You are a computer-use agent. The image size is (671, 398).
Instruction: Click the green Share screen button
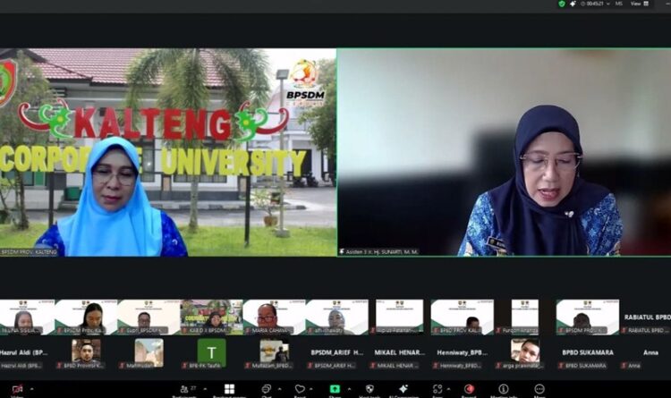pos(335,388)
